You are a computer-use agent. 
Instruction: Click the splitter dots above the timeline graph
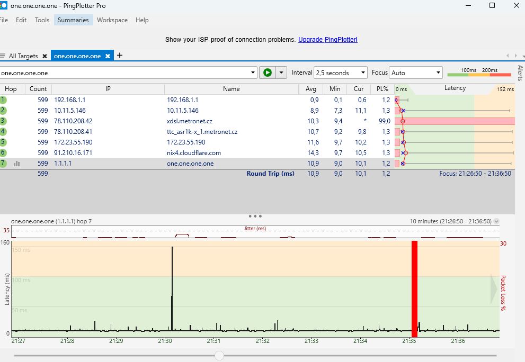click(255, 216)
